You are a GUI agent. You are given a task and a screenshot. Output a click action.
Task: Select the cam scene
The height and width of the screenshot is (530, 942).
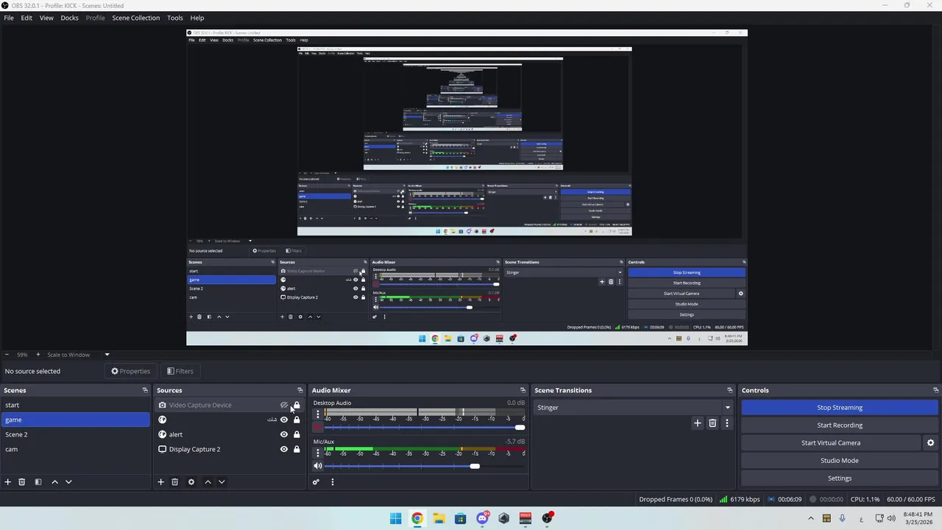coord(76,449)
